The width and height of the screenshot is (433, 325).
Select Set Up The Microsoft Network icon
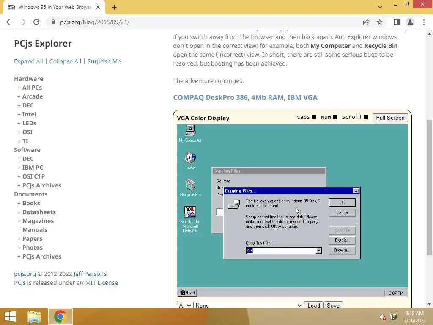190,220
